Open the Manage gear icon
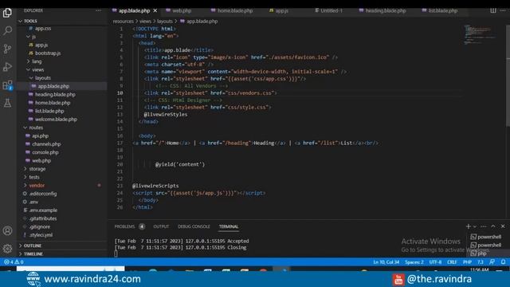The width and height of the screenshot is (510, 287). (x=7, y=249)
